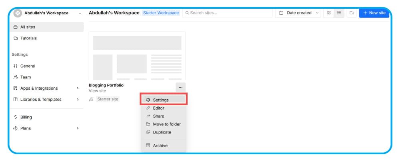Choose Move to folder option
The width and height of the screenshot is (400, 161).
pyautogui.click(x=164, y=124)
